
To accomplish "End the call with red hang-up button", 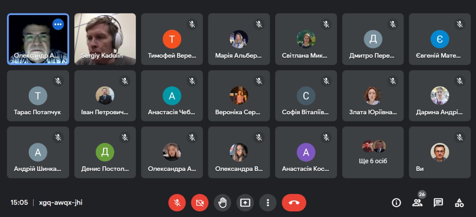I will click(x=294, y=202).
